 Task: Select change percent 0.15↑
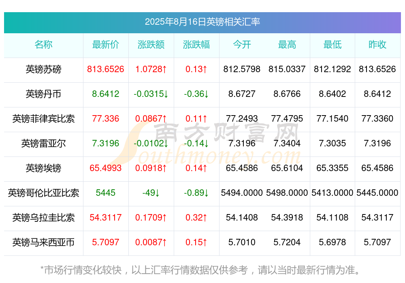(196, 242)
